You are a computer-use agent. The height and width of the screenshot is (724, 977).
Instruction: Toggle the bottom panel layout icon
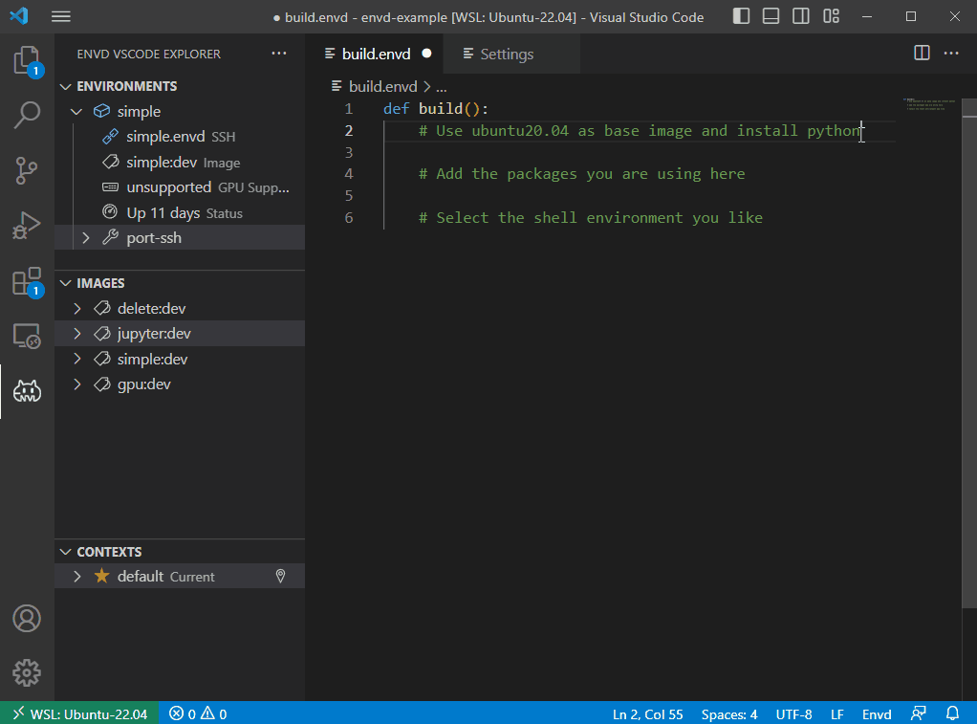771,16
